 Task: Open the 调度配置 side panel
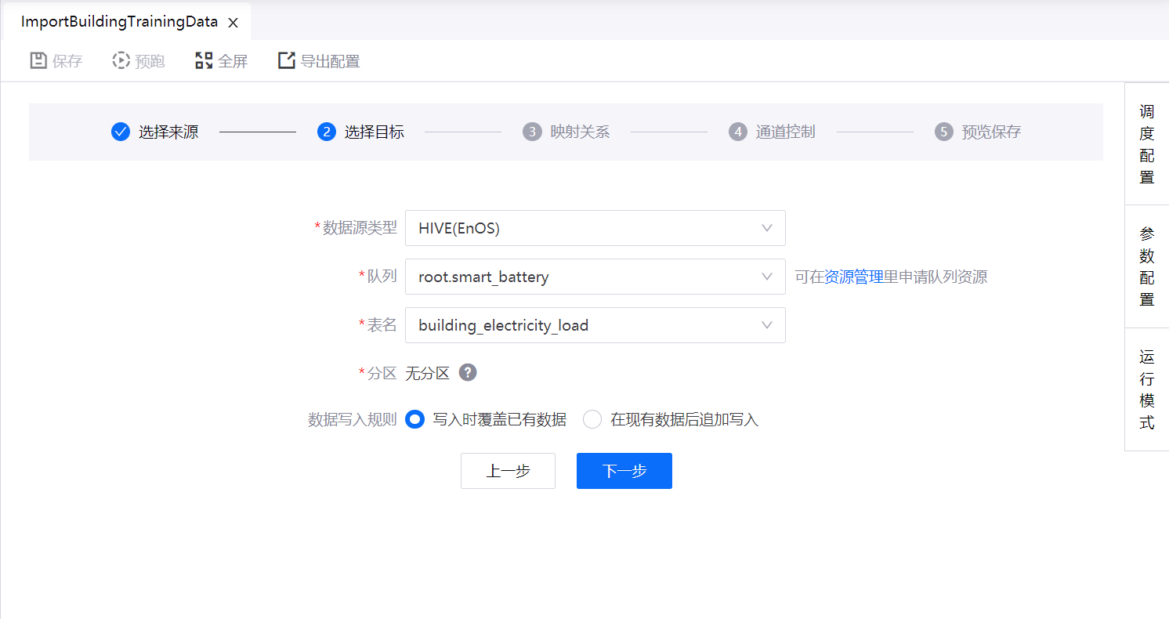pyautogui.click(x=1147, y=144)
